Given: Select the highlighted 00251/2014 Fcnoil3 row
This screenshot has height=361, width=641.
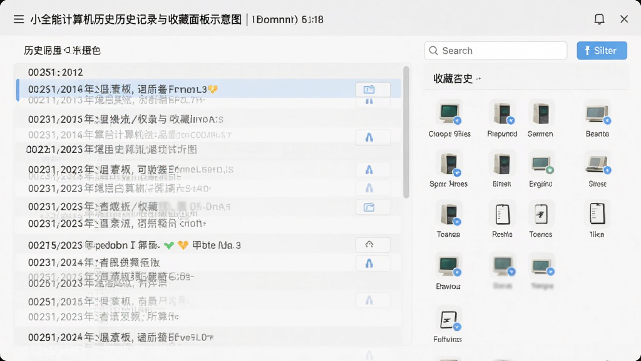Looking at the screenshot, I should [x=208, y=89].
